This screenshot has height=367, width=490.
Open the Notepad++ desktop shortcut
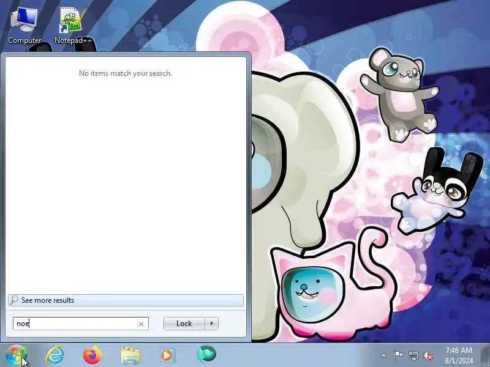tap(73, 26)
